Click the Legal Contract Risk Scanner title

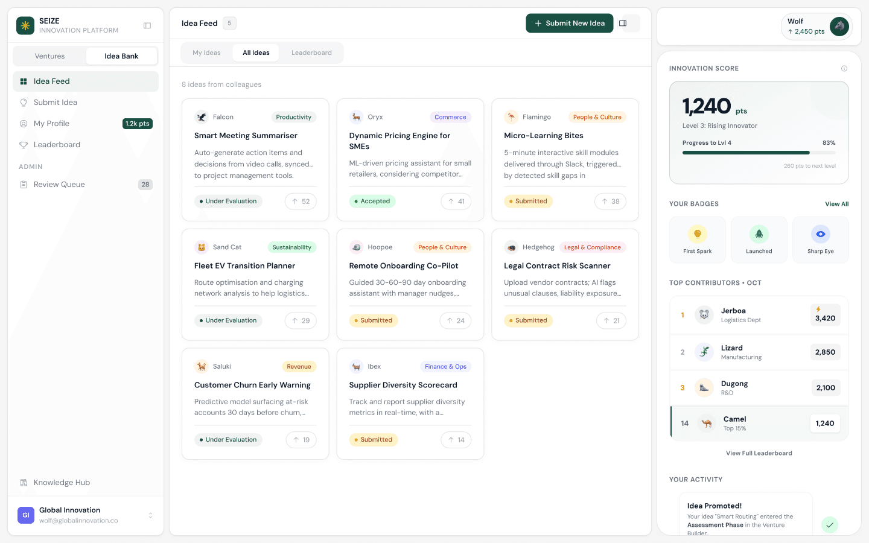tap(557, 266)
